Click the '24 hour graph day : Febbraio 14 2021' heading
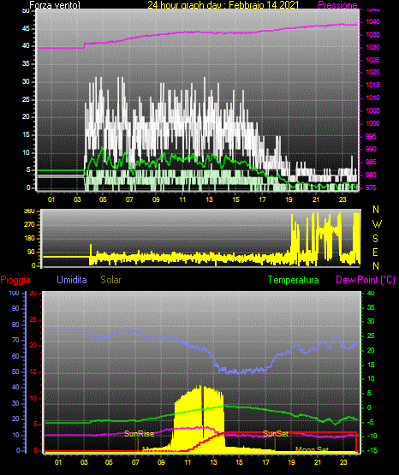The image size is (399, 475). pyautogui.click(x=223, y=5)
